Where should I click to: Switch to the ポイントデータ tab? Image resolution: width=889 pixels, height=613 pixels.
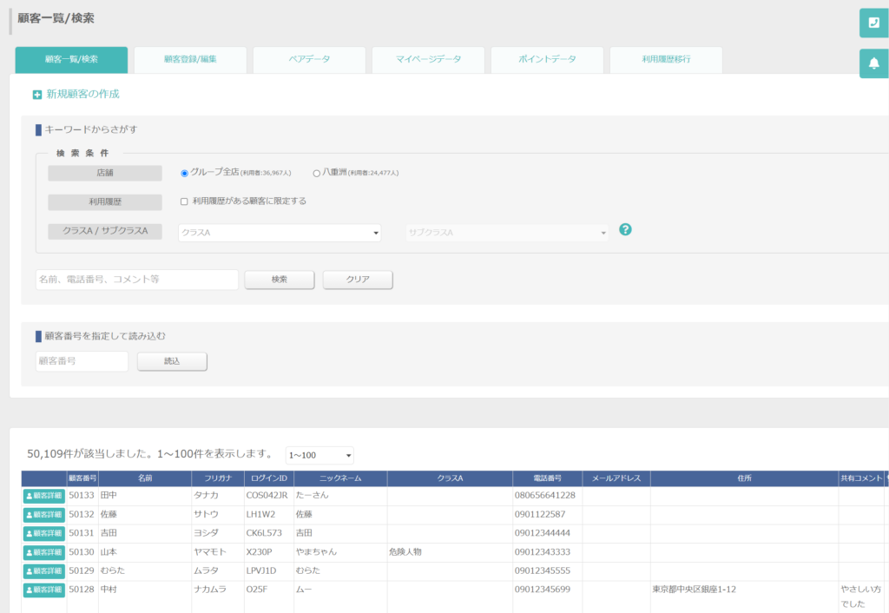pyautogui.click(x=547, y=60)
